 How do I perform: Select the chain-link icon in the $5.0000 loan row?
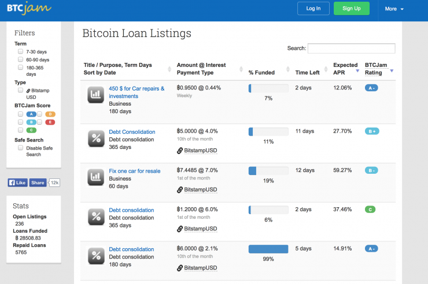pos(180,151)
